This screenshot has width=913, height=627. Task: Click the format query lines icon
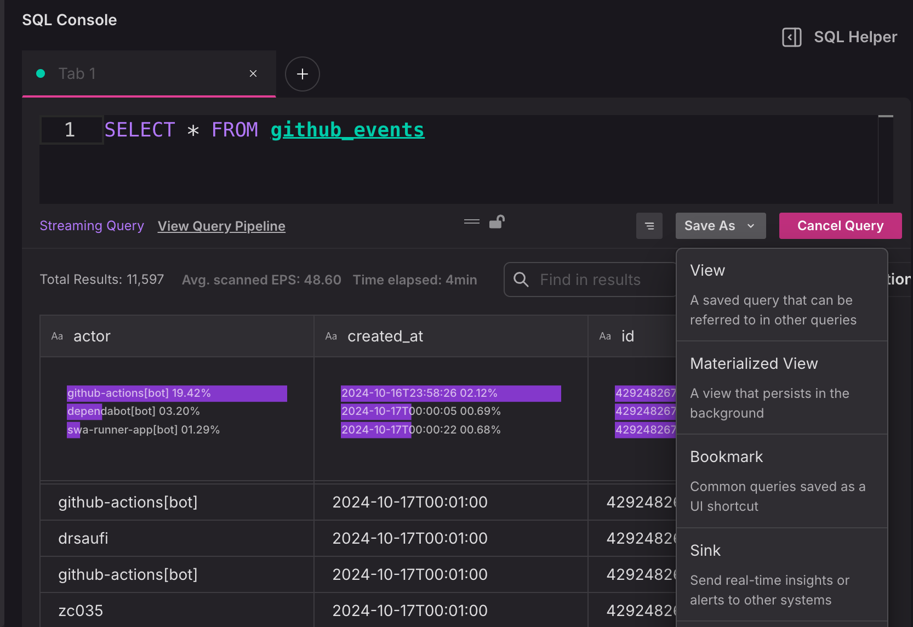click(649, 226)
